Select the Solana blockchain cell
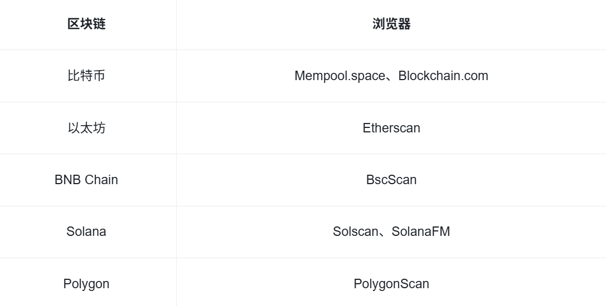This screenshot has width=606, height=306. click(86, 231)
